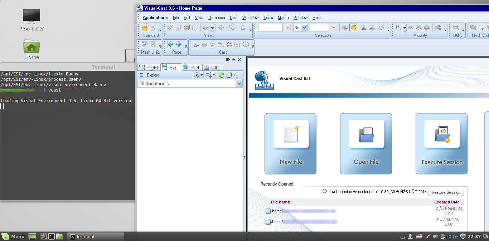This screenshot has width=489, height=241.
Task: Click the play cube icon in Cast toolbar
Action: pos(246,44)
